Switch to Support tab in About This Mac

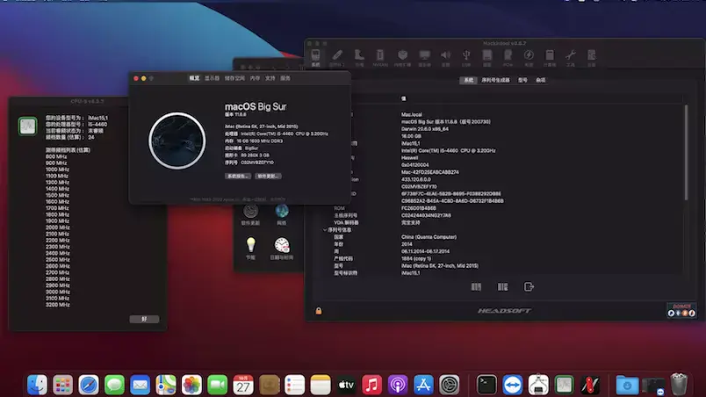[x=270, y=78]
